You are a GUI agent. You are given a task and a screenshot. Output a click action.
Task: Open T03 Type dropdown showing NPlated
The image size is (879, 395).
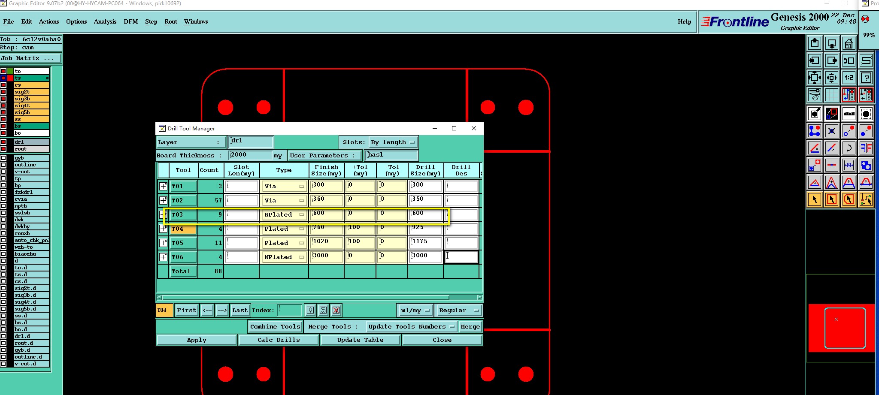pos(284,214)
